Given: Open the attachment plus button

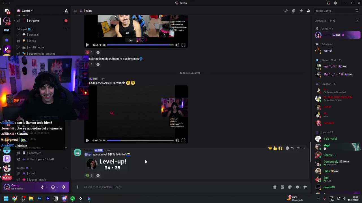Looking at the screenshot, I should pyautogui.click(x=77, y=187).
